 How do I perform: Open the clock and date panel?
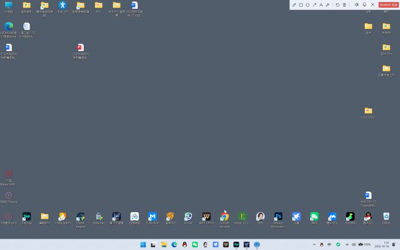[x=382, y=244]
